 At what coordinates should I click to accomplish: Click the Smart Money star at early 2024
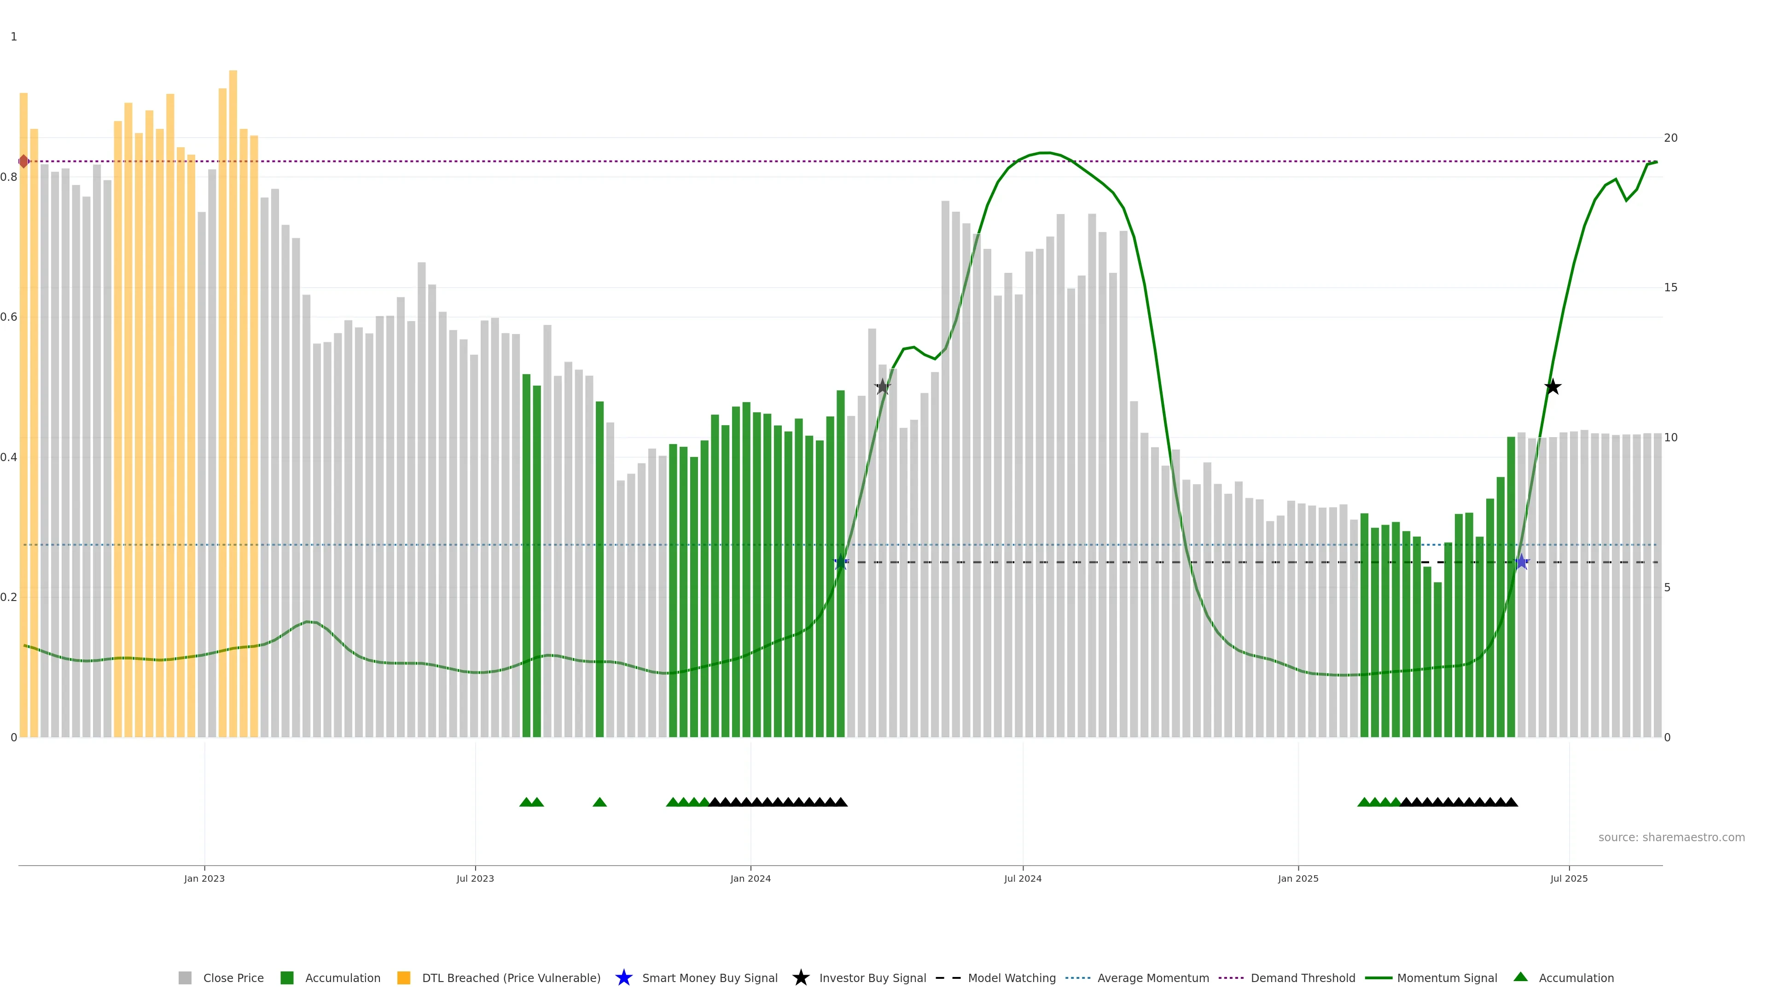[841, 562]
